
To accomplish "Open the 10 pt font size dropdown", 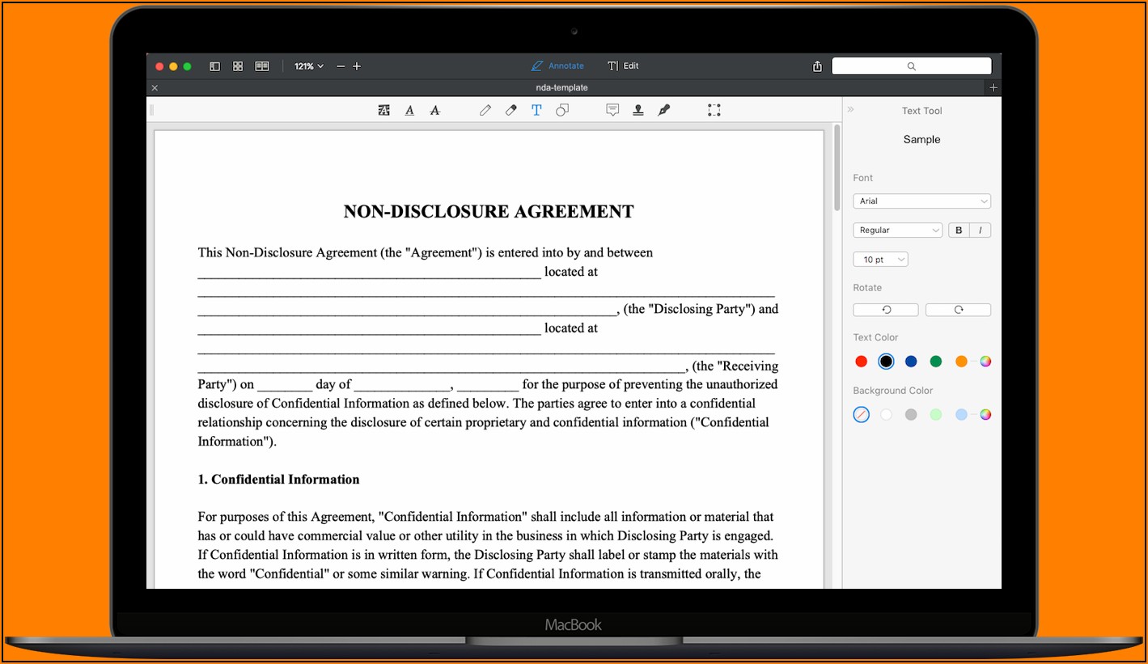I will [880, 260].
